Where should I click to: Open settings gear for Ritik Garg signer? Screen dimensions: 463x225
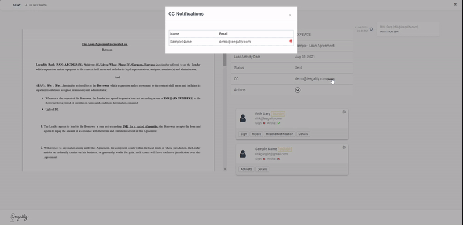pos(344,112)
